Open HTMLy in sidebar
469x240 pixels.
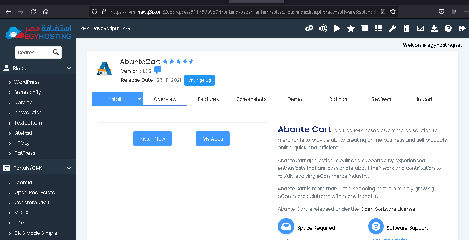click(x=22, y=143)
